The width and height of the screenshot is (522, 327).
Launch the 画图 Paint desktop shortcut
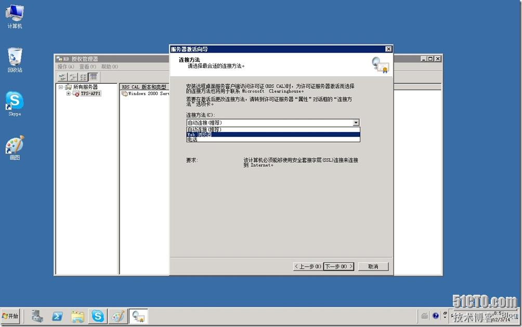(x=15, y=148)
